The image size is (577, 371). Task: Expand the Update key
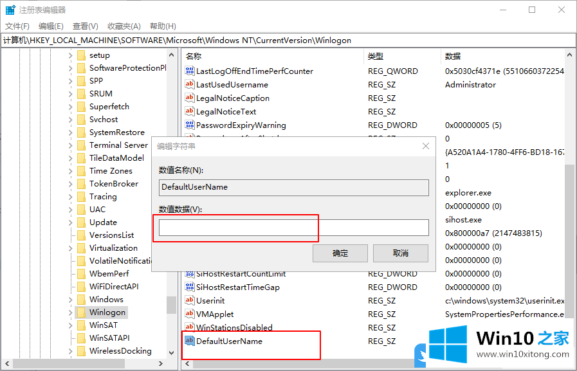click(x=70, y=223)
